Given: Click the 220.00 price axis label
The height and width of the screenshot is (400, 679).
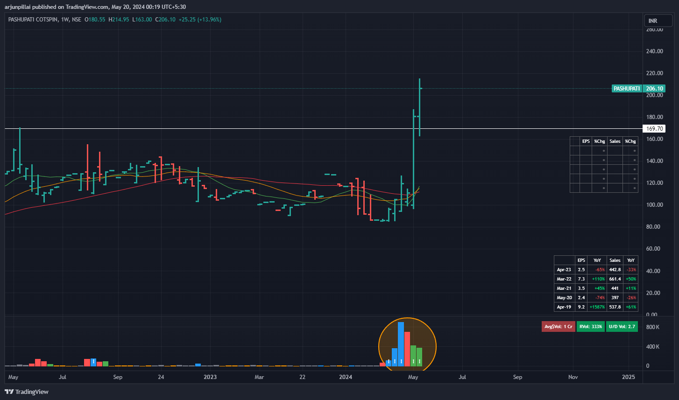Looking at the screenshot, I should tap(654, 73).
